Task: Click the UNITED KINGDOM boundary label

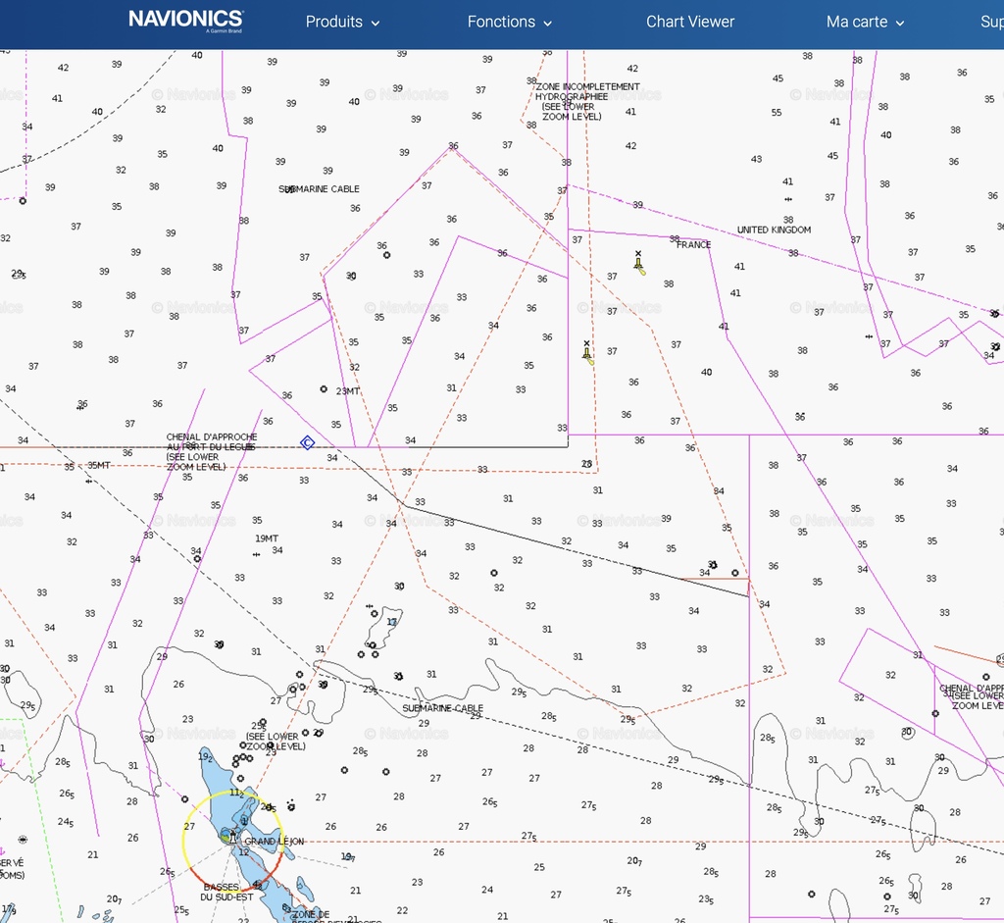Action: coord(774,230)
